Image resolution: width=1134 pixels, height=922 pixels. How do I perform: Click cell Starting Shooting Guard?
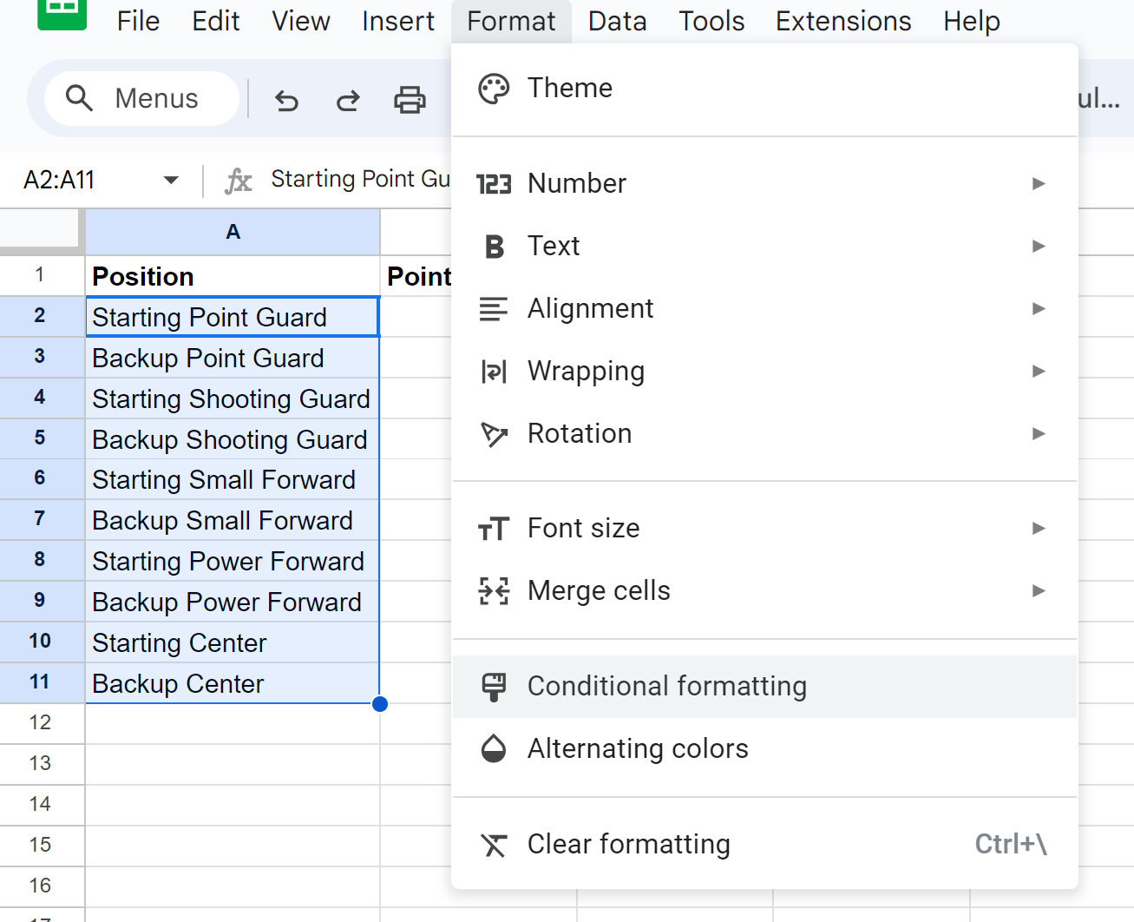(x=233, y=398)
